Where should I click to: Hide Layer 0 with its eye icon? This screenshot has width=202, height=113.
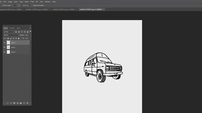coord(4,52)
